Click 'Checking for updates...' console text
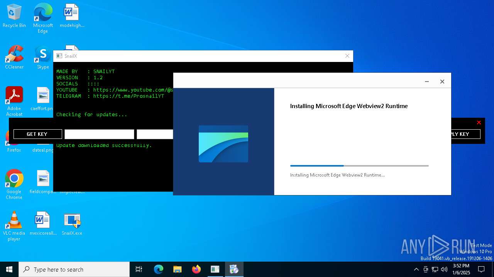The width and height of the screenshot is (494, 277). [x=92, y=114]
